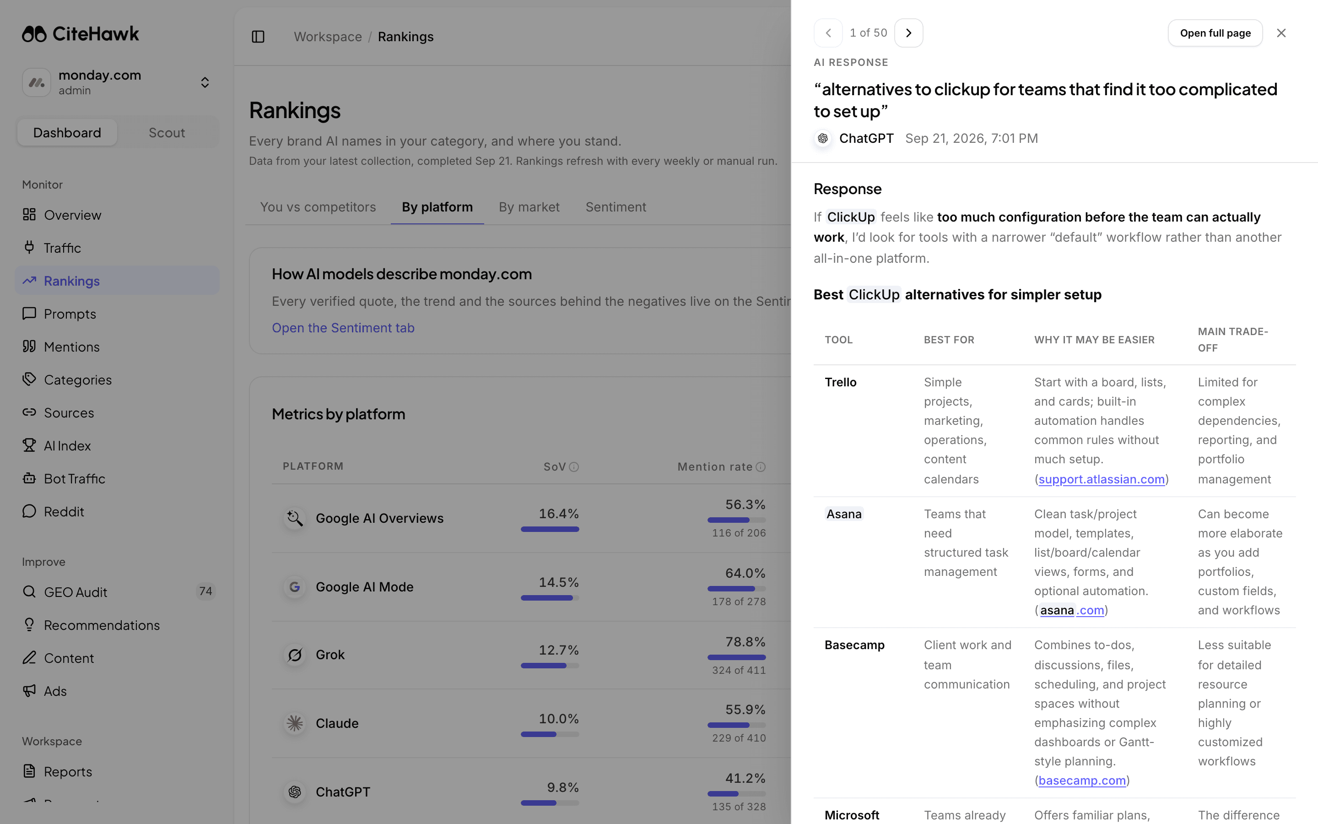Open Recommendations in the sidebar
The width and height of the screenshot is (1318, 824).
click(x=117, y=625)
